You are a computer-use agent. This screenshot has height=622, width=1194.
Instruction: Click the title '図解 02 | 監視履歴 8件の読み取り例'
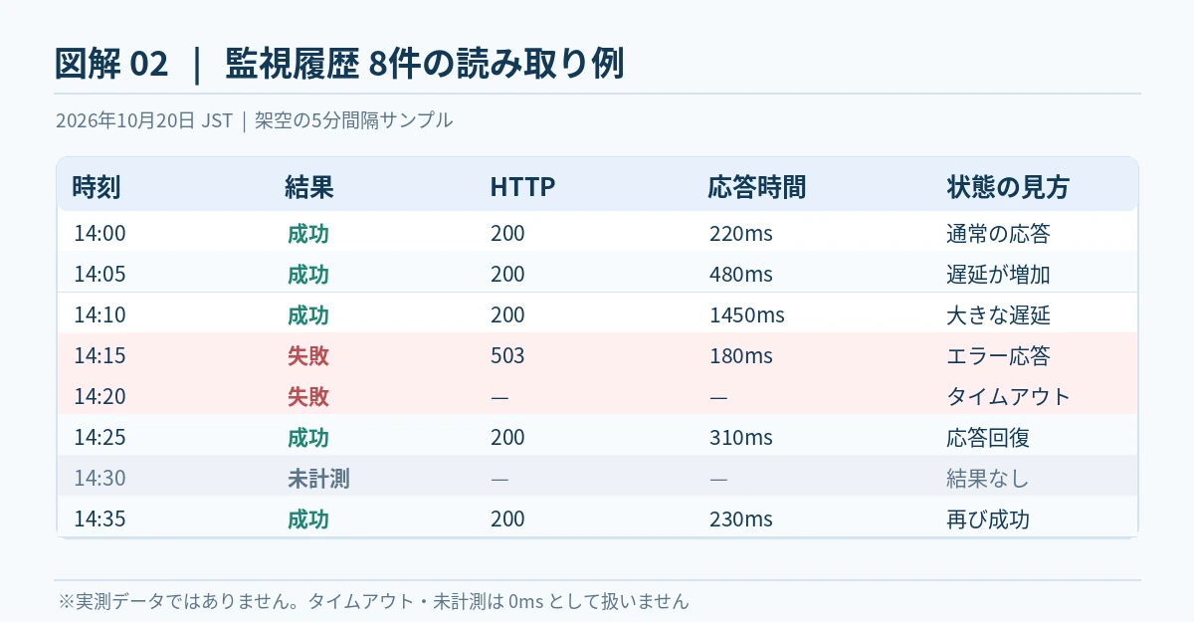point(339,64)
